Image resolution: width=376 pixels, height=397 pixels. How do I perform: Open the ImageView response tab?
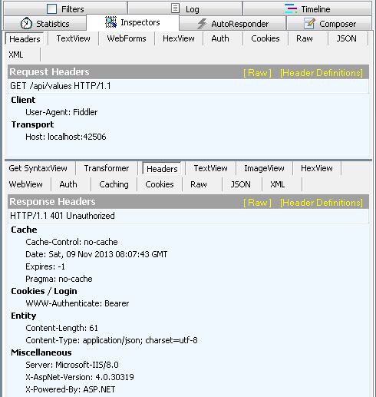click(264, 168)
